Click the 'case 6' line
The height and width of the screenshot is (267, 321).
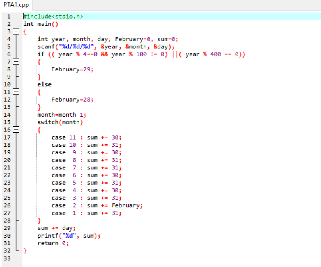tap(87, 175)
